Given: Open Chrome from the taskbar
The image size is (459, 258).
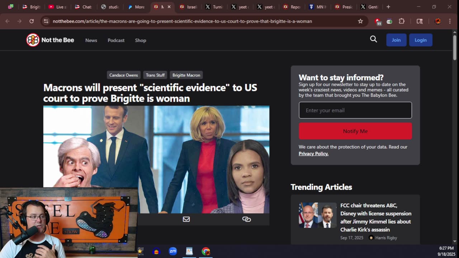Looking at the screenshot, I should tap(206, 251).
